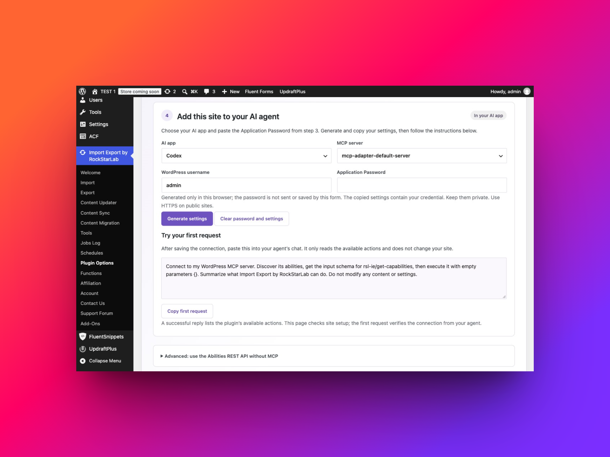Click the textarea resize handle corner
Image resolution: width=610 pixels, height=457 pixels.
click(504, 297)
